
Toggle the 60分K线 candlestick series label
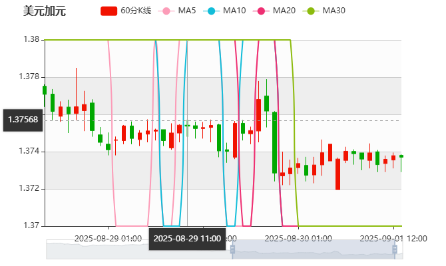(x=136, y=11)
